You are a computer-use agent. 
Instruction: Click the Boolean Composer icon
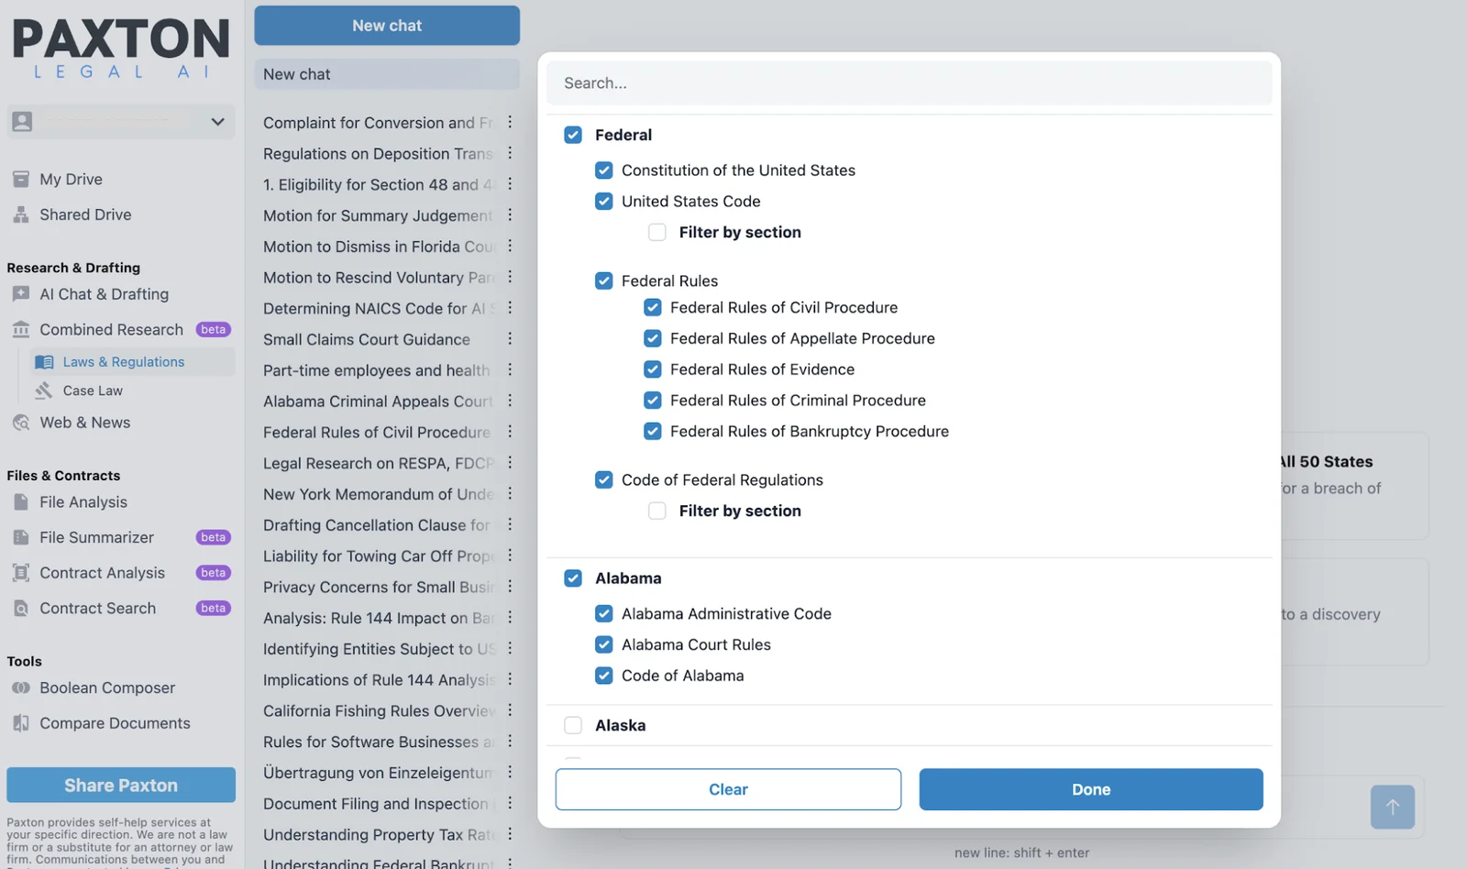point(21,687)
